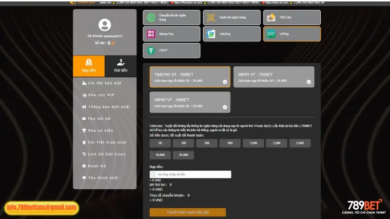Click the Rút tiền withdraw hand icon

120,62
